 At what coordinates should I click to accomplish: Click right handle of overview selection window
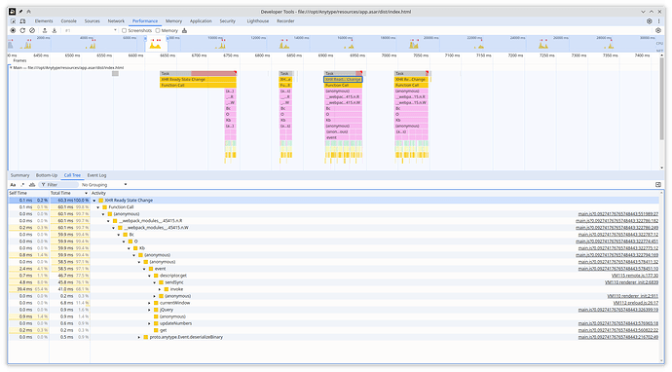click(168, 39)
